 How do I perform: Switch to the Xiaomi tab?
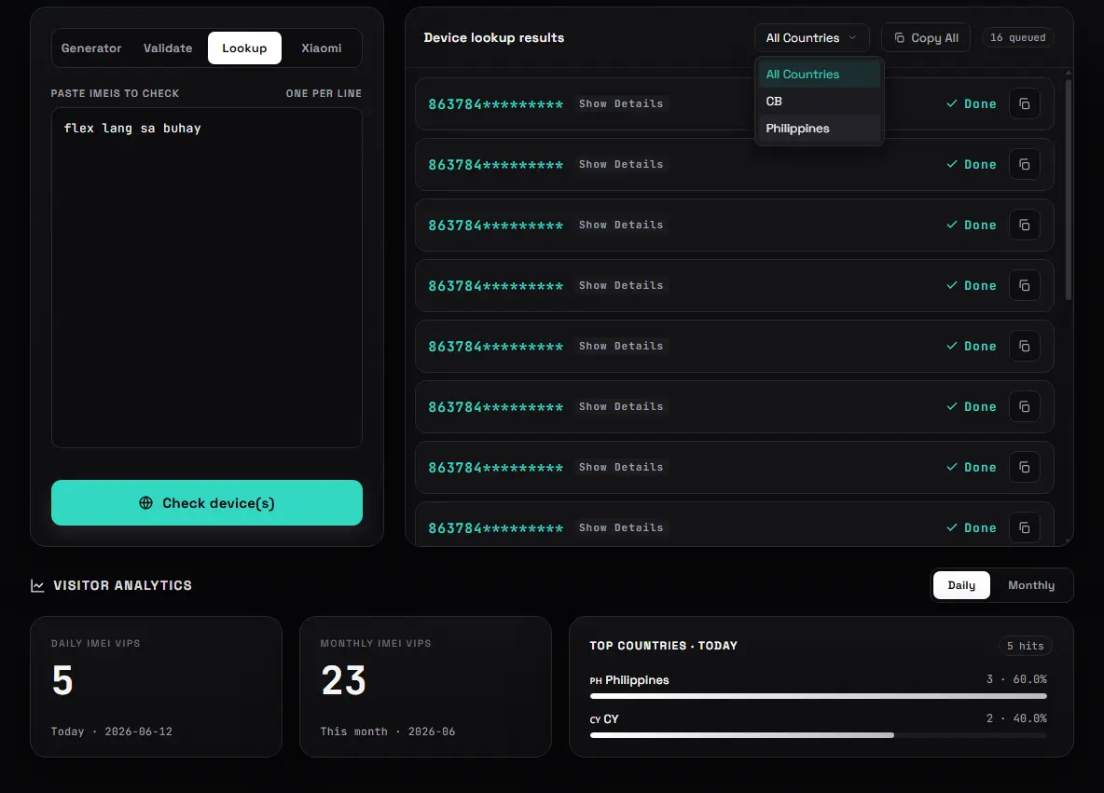pos(321,48)
